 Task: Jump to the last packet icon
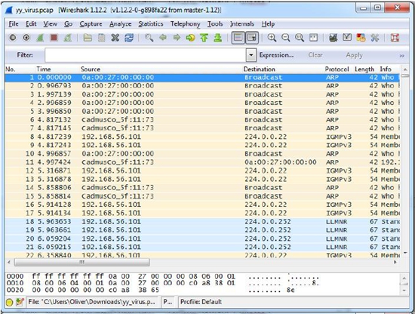[218, 38]
